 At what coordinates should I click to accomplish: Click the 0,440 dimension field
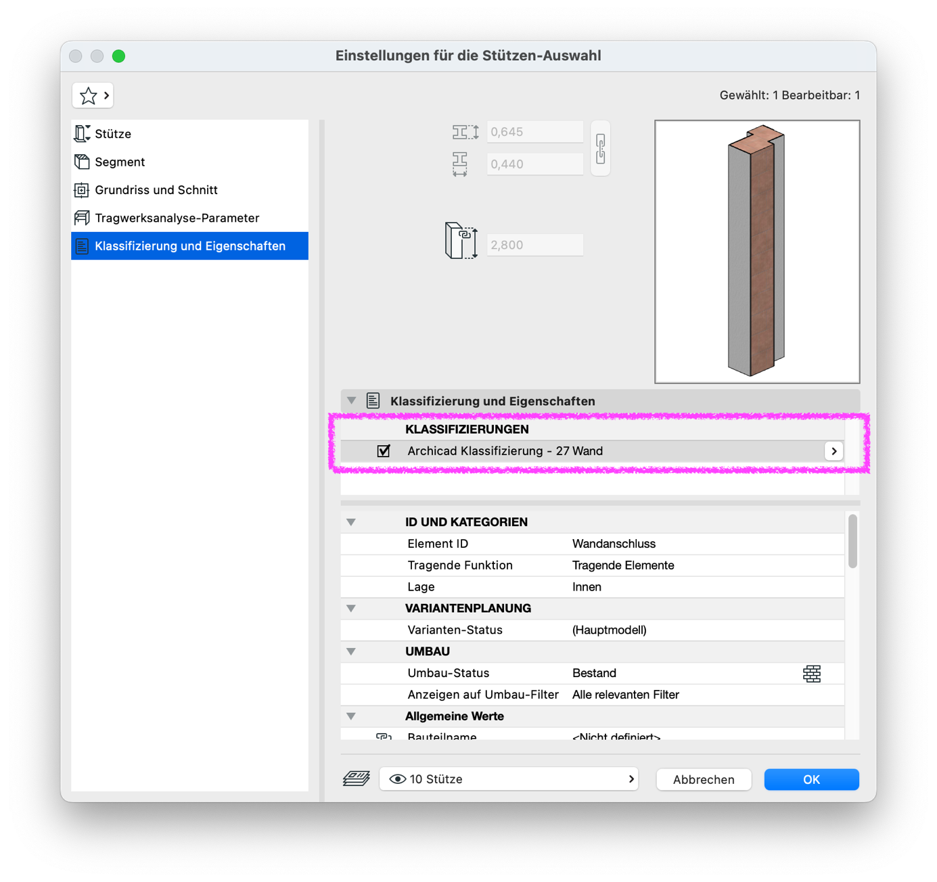click(x=534, y=164)
